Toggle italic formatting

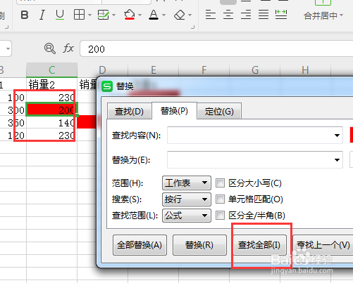[x=42, y=15]
